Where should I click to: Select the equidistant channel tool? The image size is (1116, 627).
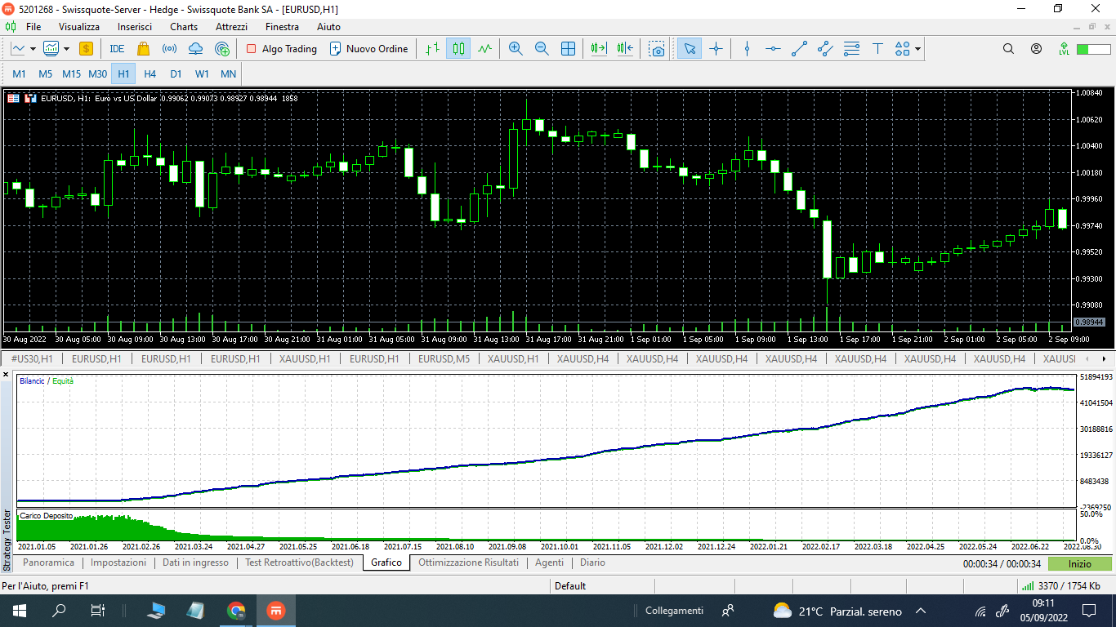[x=825, y=49]
